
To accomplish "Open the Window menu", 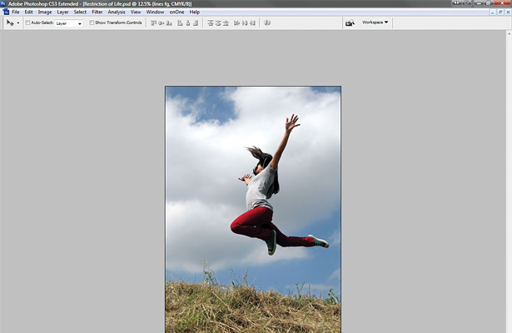I will pyautogui.click(x=155, y=12).
